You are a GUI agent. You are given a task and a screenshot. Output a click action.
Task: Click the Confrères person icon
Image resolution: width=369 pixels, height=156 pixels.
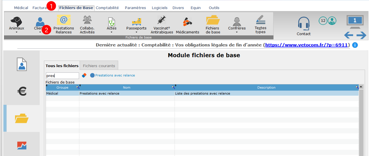coord(237,21)
